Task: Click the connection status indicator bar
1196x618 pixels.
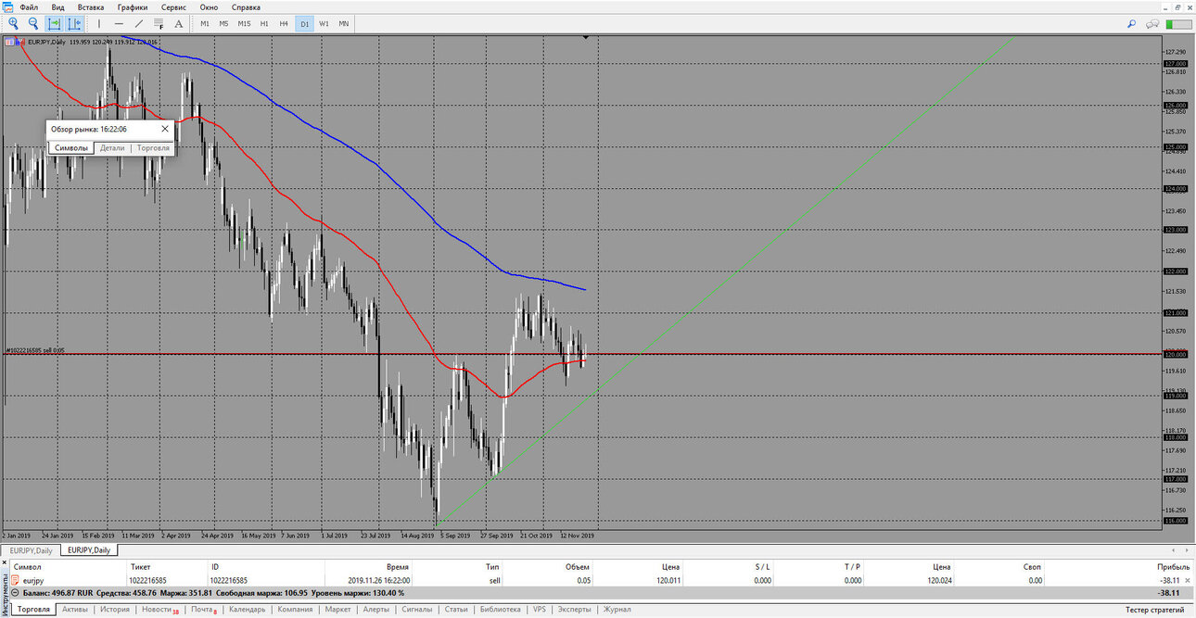Action: click(x=1177, y=23)
